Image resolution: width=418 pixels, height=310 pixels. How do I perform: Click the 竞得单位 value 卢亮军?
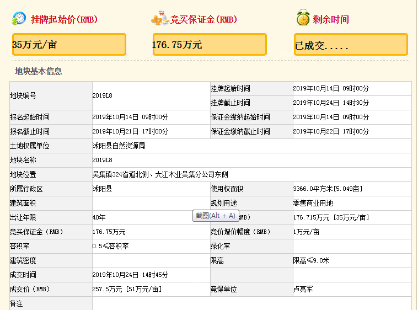tap(303, 290)
